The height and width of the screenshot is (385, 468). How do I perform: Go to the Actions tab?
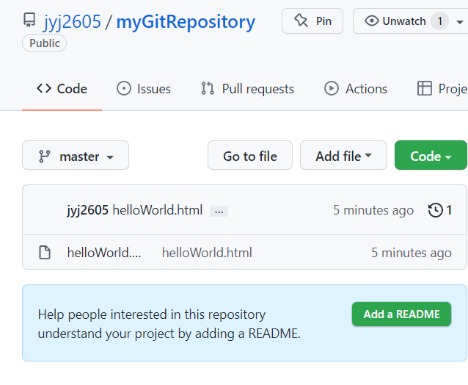(x=356, y=89)
